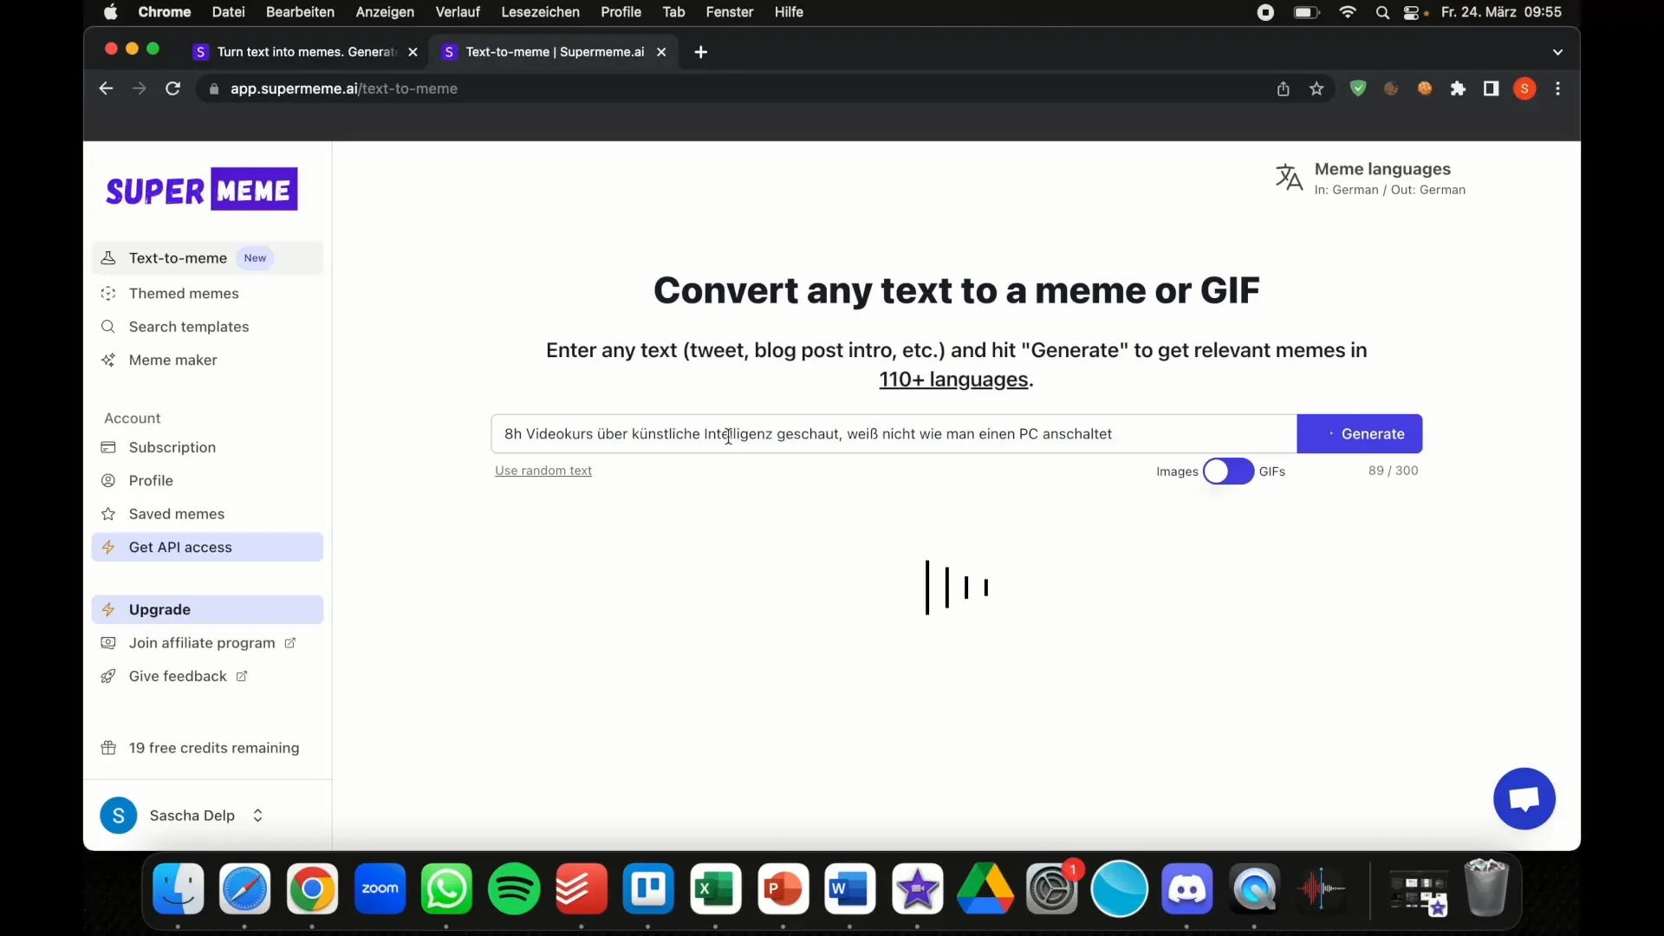Select the Datei menu bar item
Viewport: 1664px width, 936px height.
[x=229, y=11]
